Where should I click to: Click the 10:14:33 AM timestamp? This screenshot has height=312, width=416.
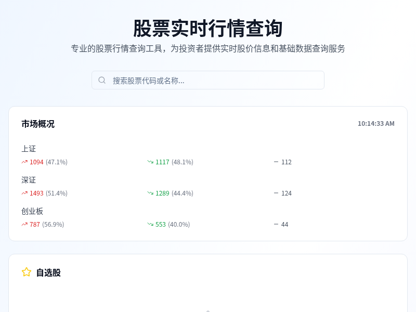click(x=376, y=124)
